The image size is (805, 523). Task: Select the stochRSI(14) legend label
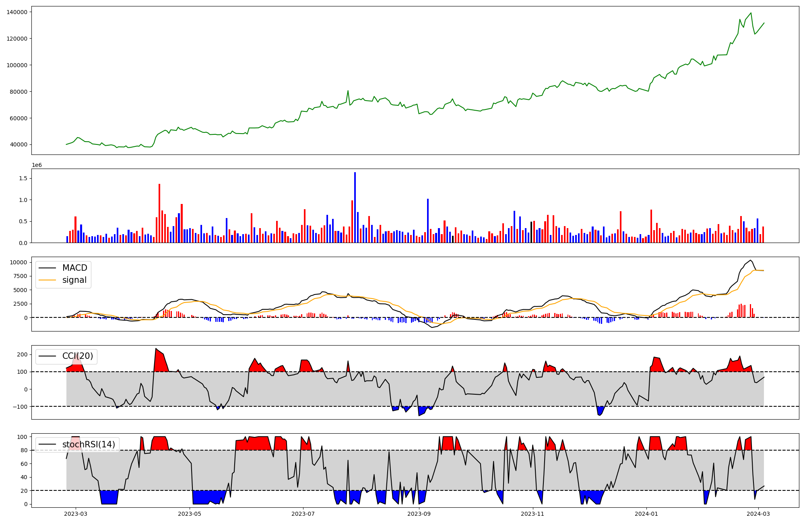click(89, 445)
